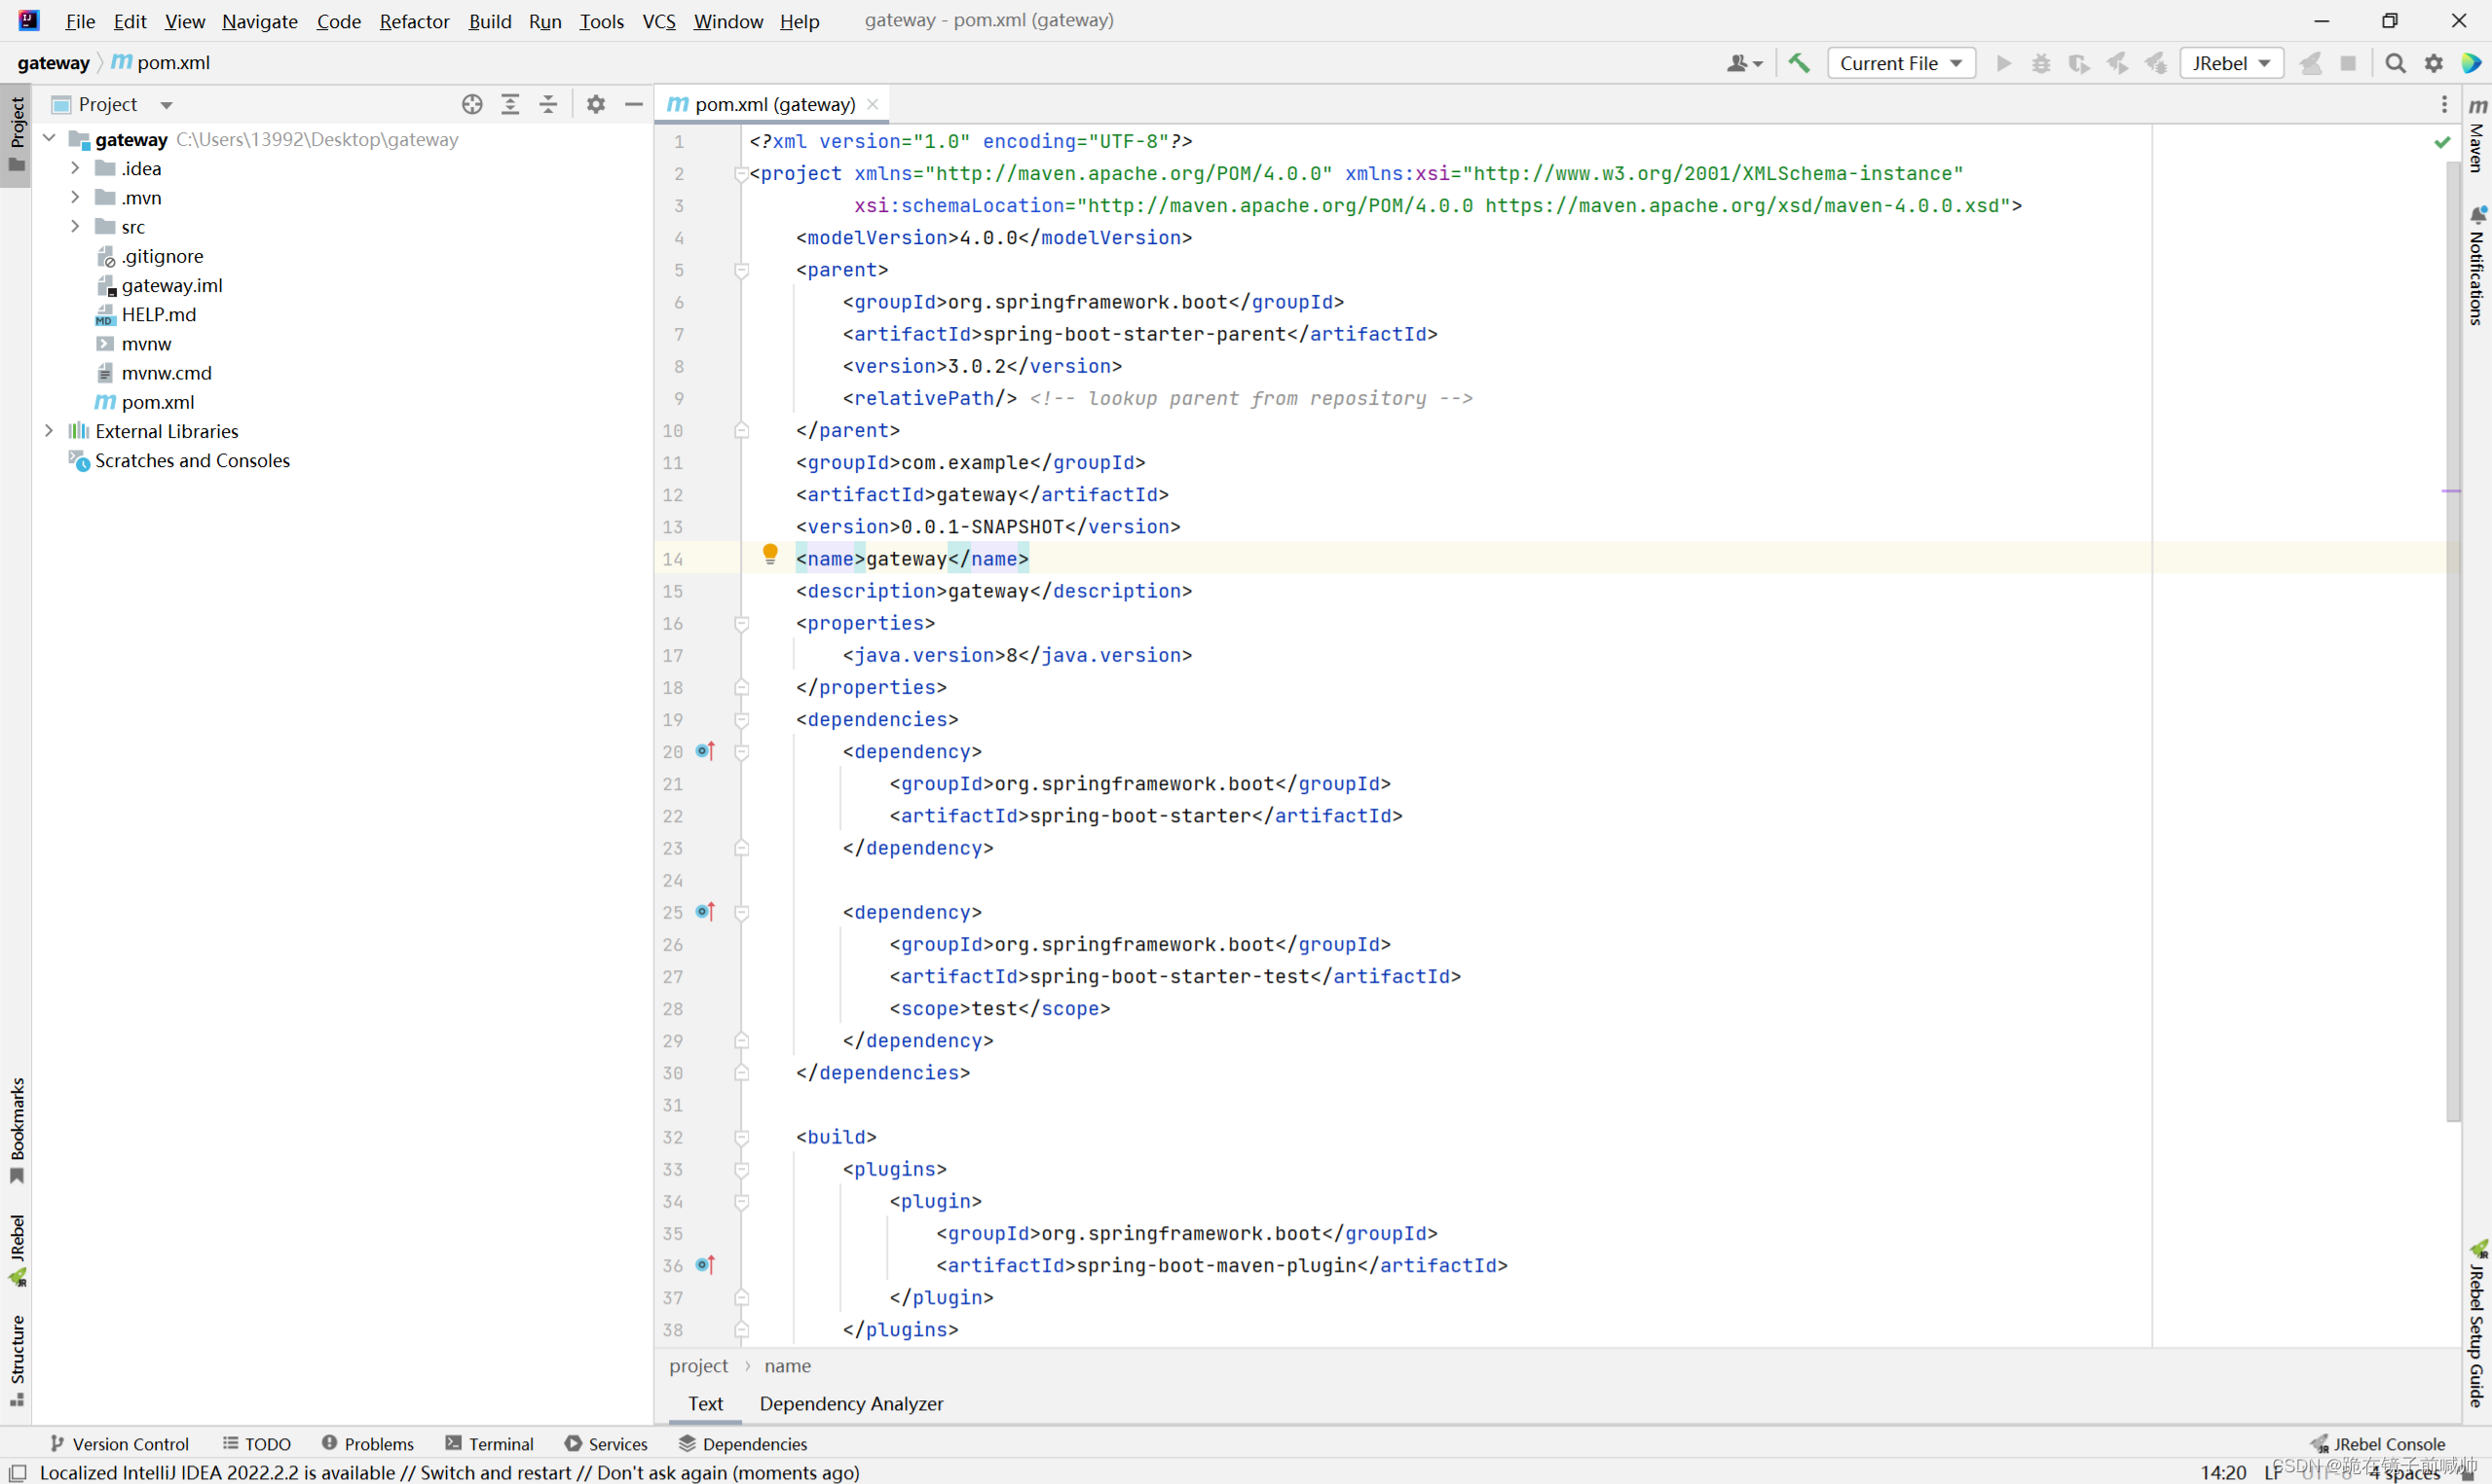Screen dimensions: 2492x1484
Task: Click the Build project hammer icon
Action: click(1799, 63)
